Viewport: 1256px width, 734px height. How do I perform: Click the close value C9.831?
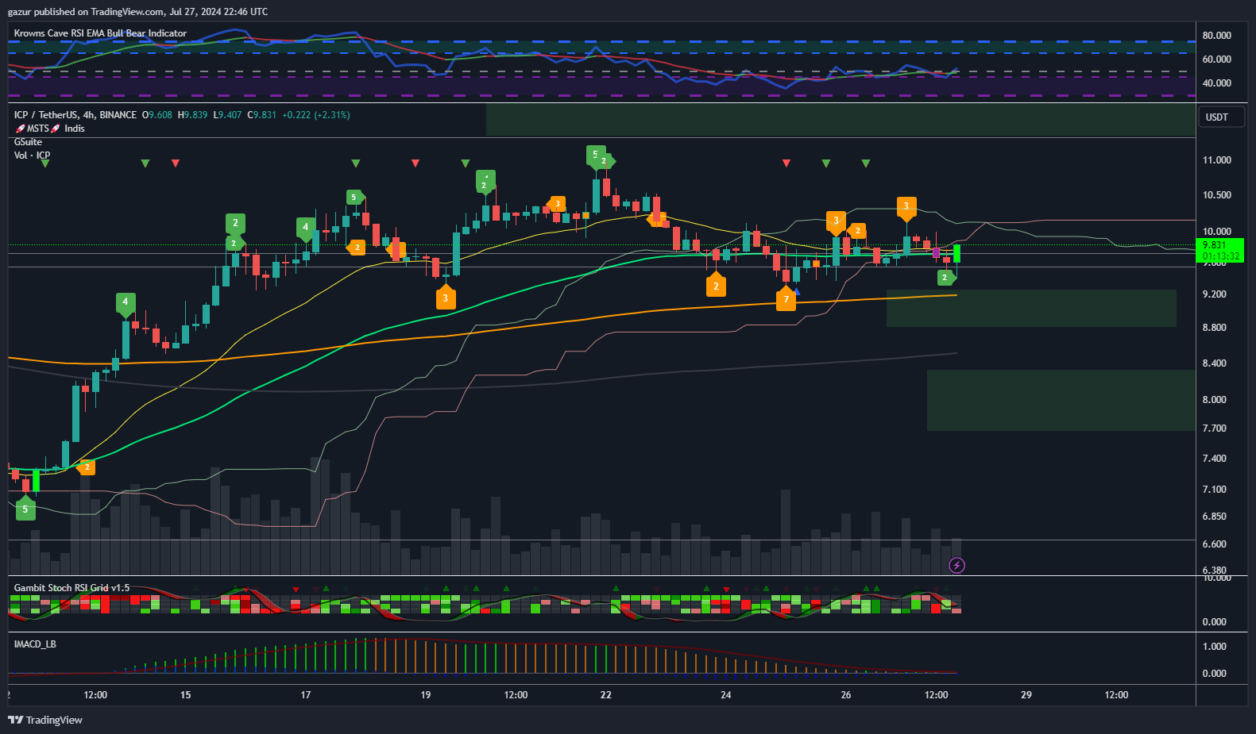coord(261,115)
